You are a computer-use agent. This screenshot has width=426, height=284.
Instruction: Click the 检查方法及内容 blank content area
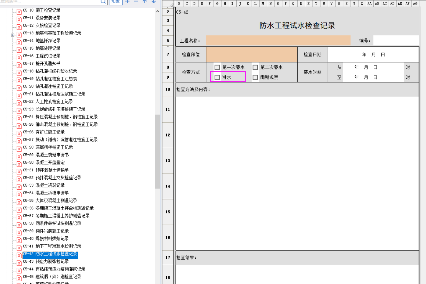[x=297, y=173]
